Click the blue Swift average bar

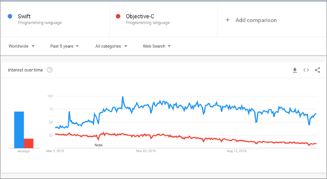[x=19, y=130]
